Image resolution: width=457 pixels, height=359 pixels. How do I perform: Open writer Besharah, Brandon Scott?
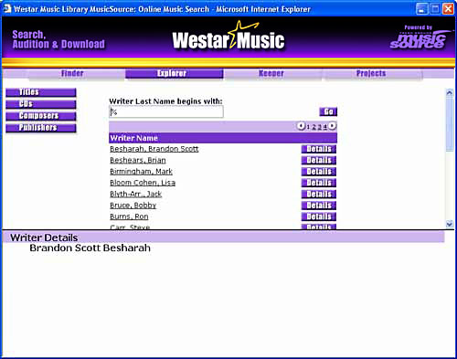154,149
